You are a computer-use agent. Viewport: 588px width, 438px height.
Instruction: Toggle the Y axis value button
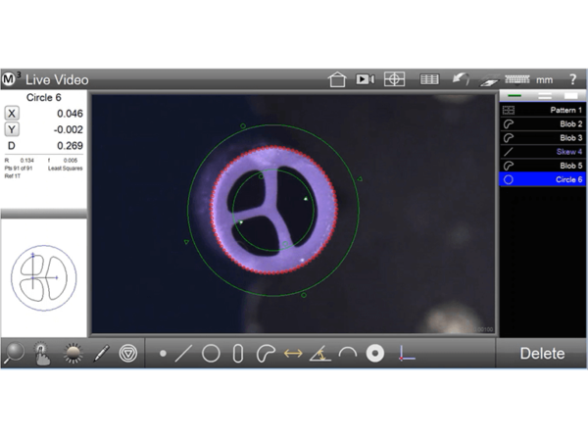tap(12, 129)
